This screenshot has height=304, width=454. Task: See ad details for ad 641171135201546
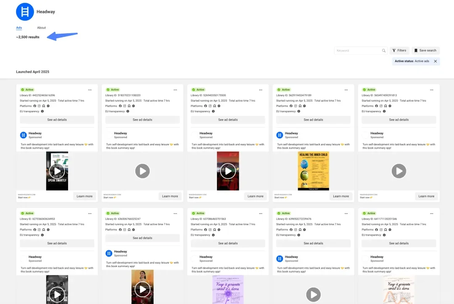point(399,243)
